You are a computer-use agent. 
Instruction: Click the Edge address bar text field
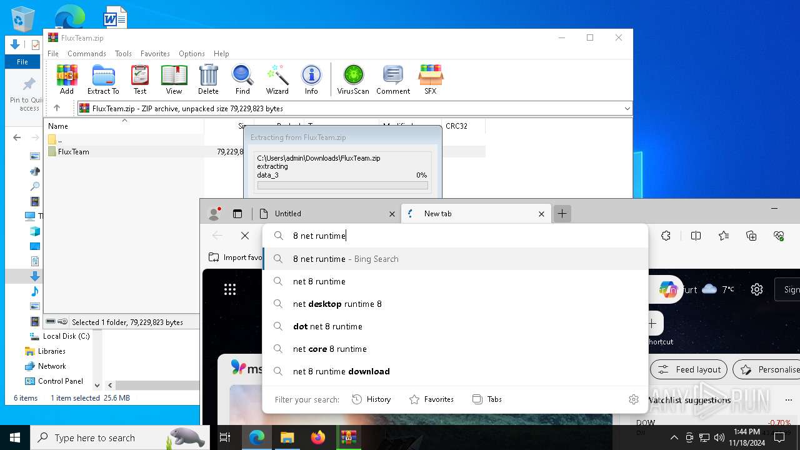[x=456, y=236]
